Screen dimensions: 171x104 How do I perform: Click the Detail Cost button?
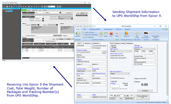point(145,91)
